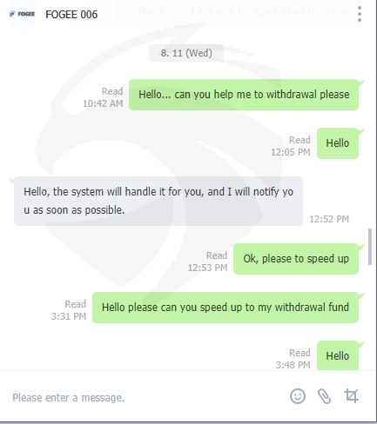
Task: Open the FOGEE profile avatar
Action: [x=23, y=14]
